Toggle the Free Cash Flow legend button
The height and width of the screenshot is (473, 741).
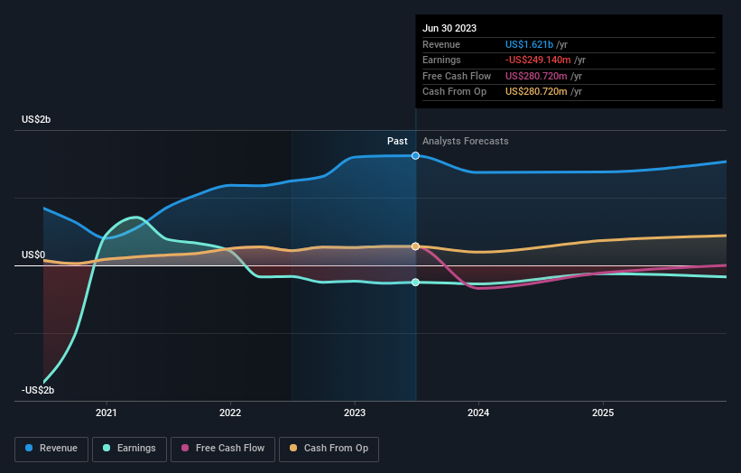coord(223,449)
